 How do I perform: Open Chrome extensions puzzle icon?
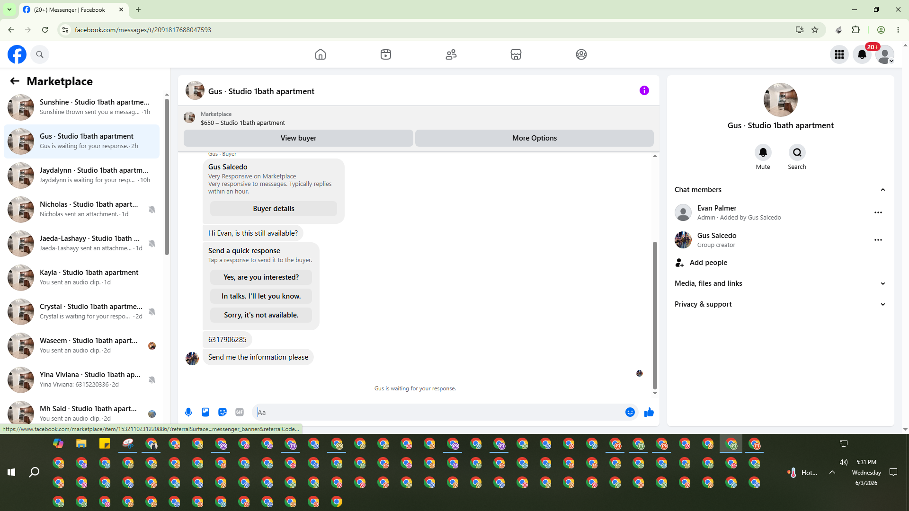[x=856, y=30]
